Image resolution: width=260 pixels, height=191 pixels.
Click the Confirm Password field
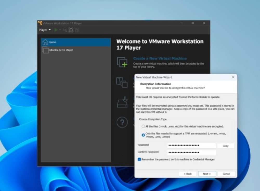[192, 152]
